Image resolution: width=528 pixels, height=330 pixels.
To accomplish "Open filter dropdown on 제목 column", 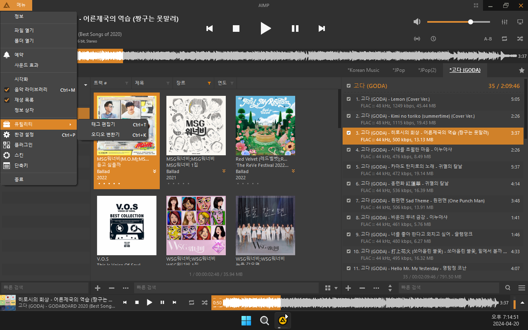I will [x=168, y=83].
